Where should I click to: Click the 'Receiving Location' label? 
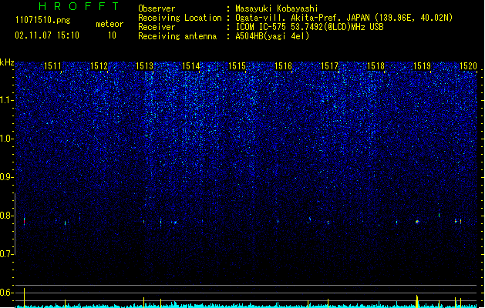180,18
